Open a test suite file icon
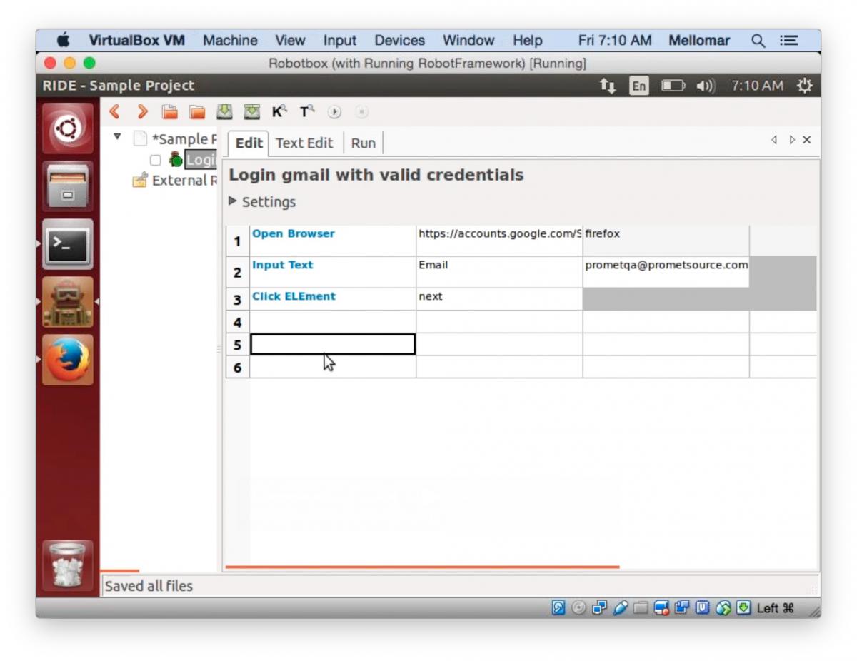The height and width of the screenshot is (661, 857). pyautogui.click(x=169, y=111)
